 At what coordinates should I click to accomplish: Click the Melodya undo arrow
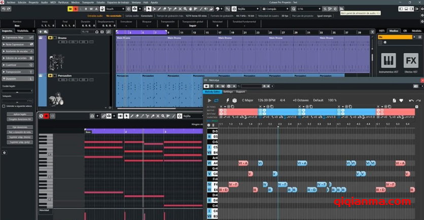point(411,100)
